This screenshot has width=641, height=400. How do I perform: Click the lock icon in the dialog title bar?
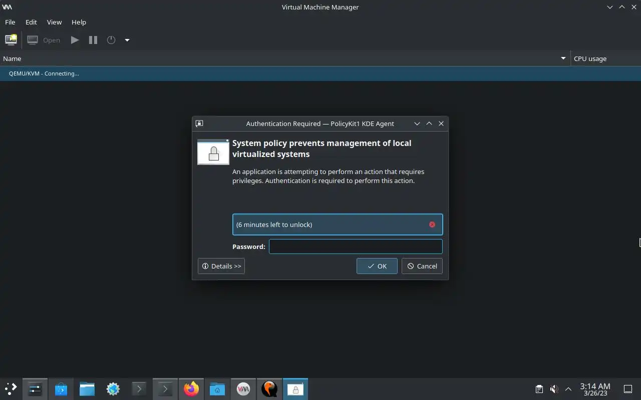199,123
